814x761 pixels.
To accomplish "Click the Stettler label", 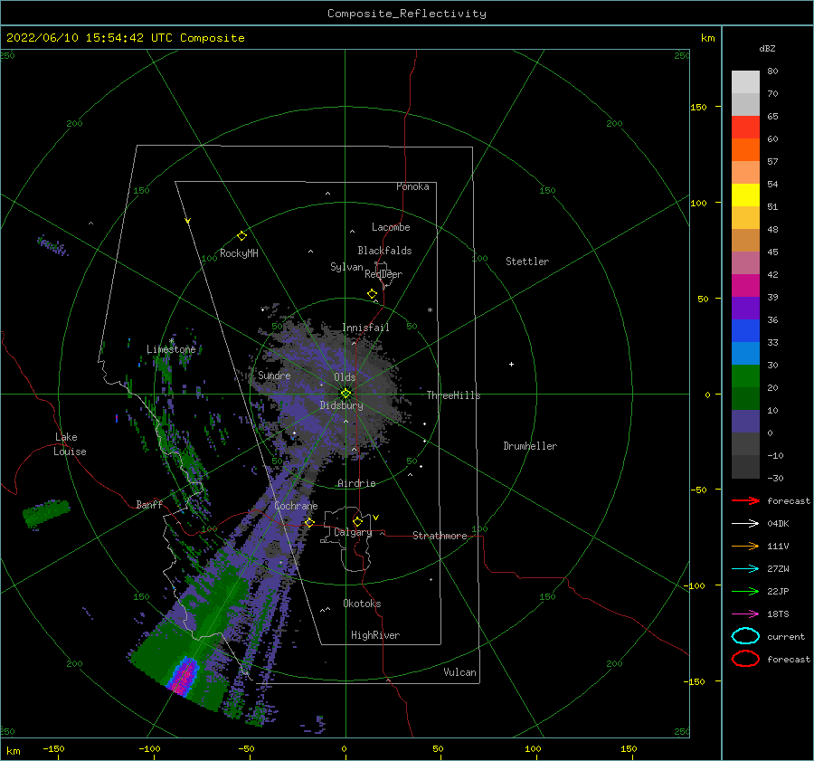I will click(x=527, y=262).
